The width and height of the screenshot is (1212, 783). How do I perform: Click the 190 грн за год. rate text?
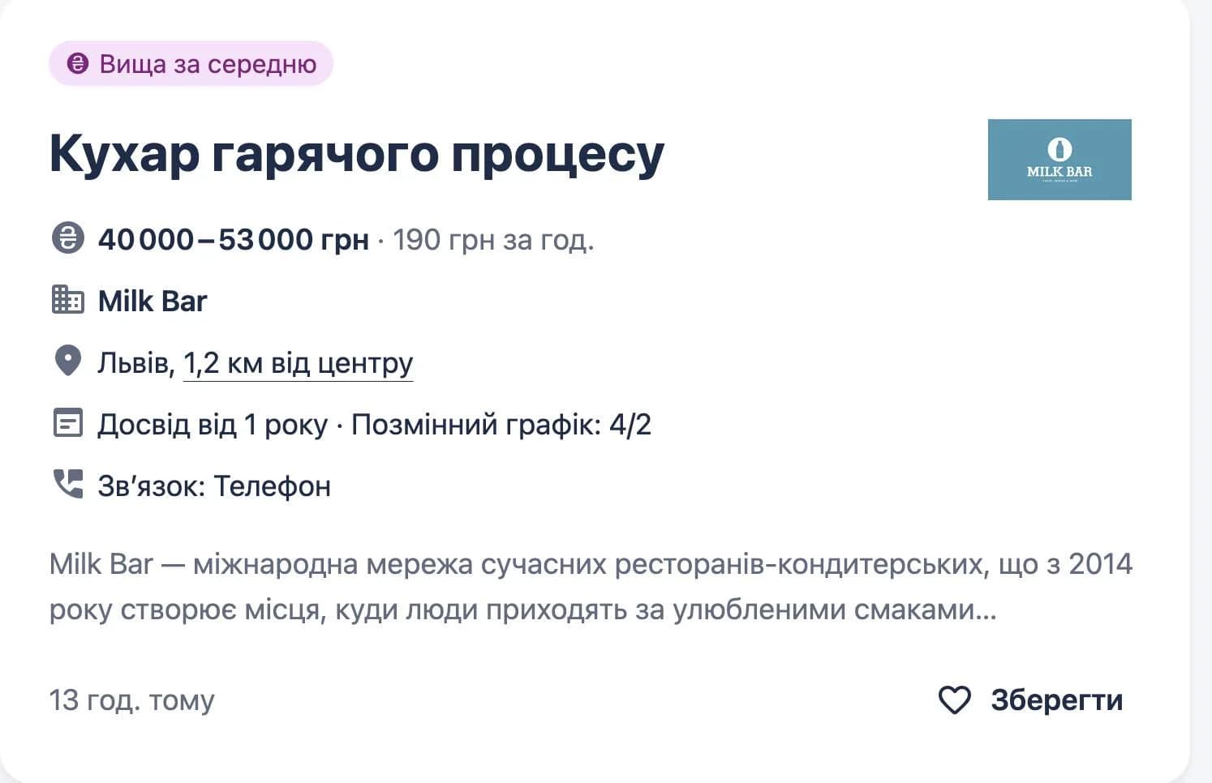(493, 240)
